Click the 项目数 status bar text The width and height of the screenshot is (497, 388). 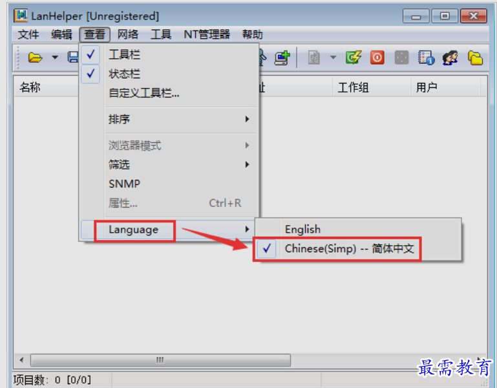tap(52, 380)
